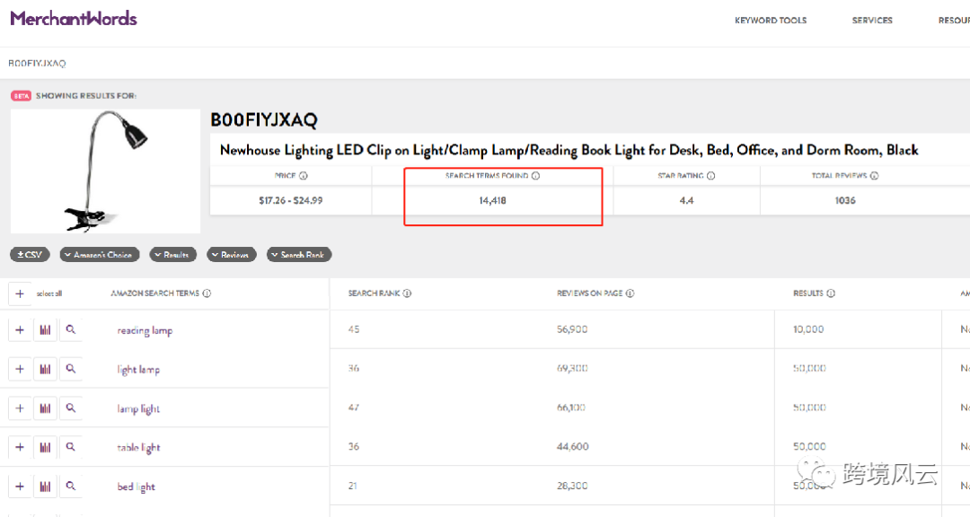Screen dimensions: 970x517
Task: Click the 66,100 reviews cell
Action: (571, 407)
